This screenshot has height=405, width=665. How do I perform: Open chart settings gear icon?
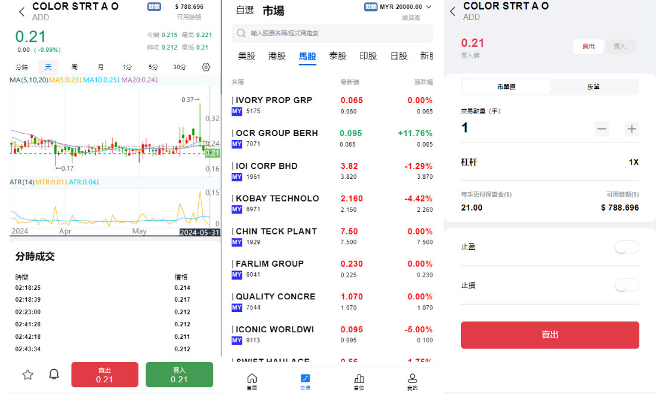(206, 67)
